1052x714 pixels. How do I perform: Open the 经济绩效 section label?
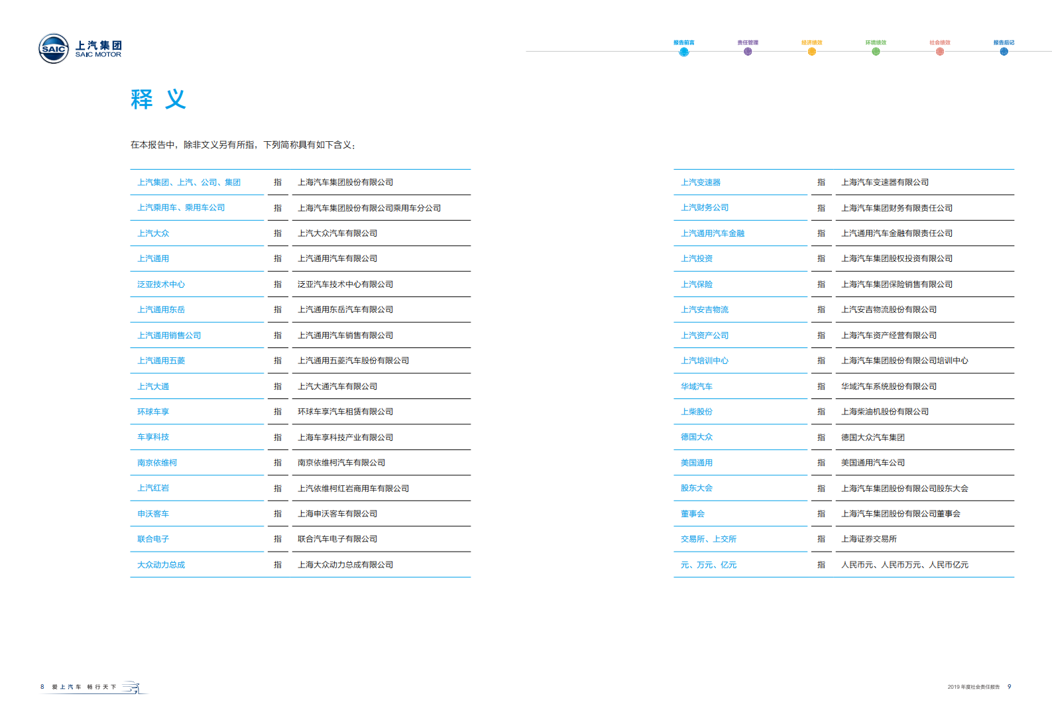(x=812, y=42)
